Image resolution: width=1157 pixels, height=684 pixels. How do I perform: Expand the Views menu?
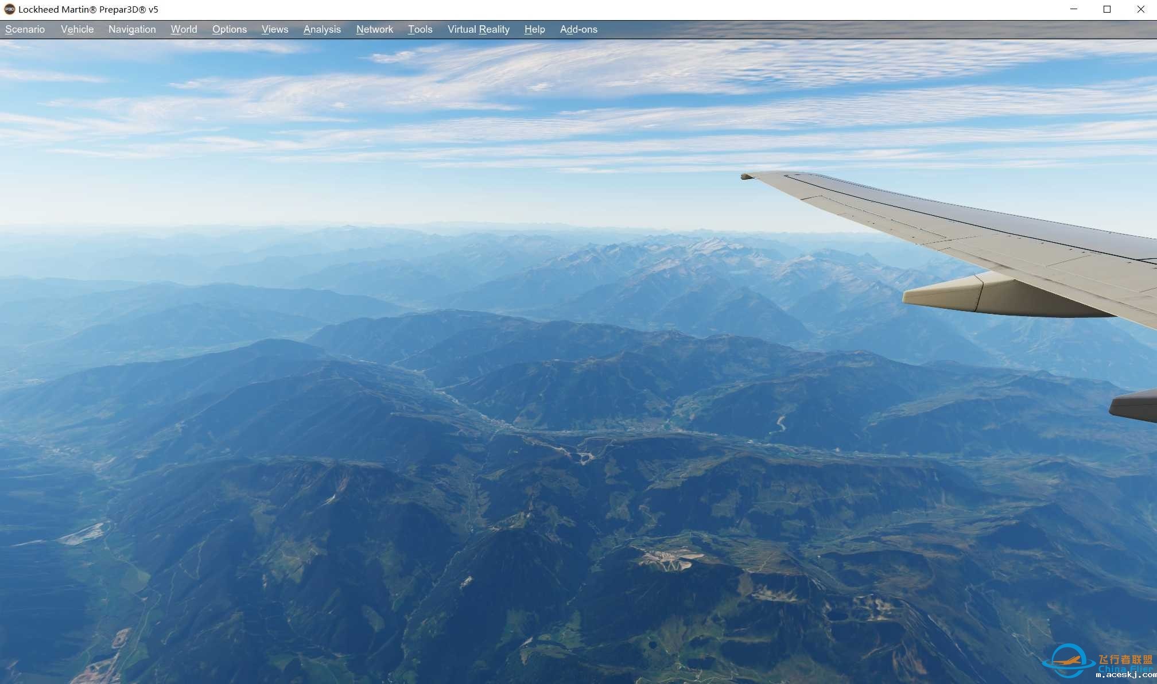pyautogui.click(x=274, y=29)
